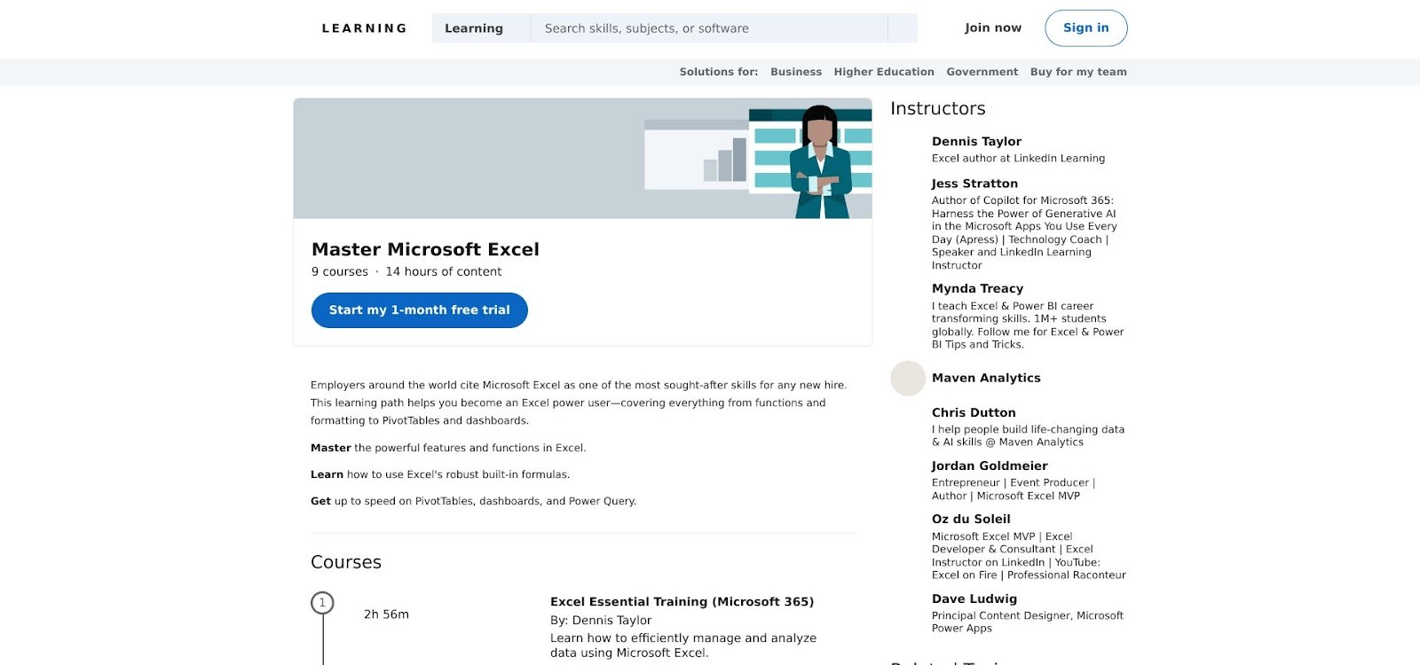Screen dimensions: 1420x665
Task: Open instructor Jordan Goldmeier's profile
Action: pyautogui.click(x=990, y=466)
